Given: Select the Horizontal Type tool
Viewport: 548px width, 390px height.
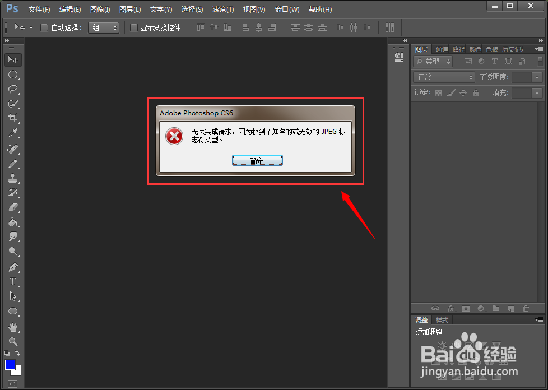Looking at the screenshot, I should pos(13,282).
